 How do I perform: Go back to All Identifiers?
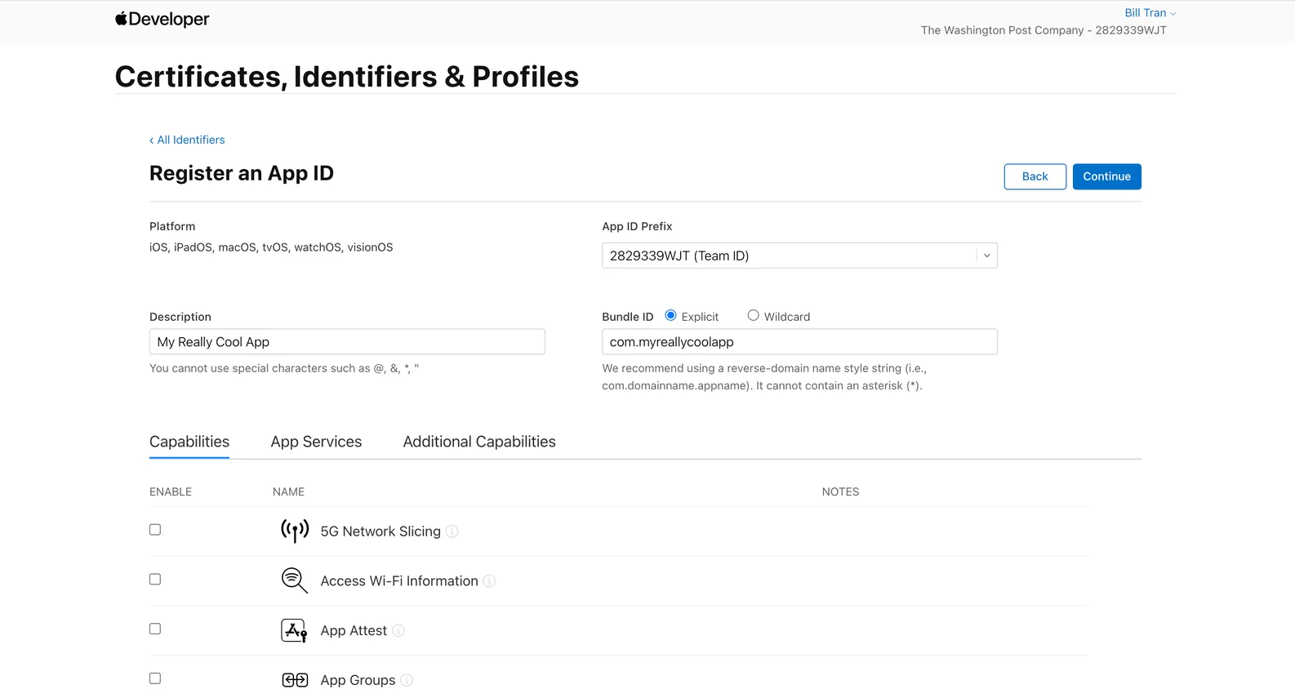coord(187,140)
